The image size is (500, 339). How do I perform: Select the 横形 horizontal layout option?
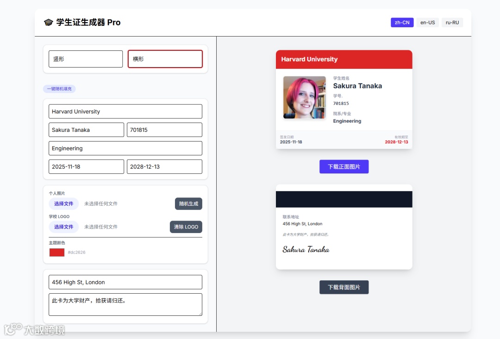coord(165,59)
